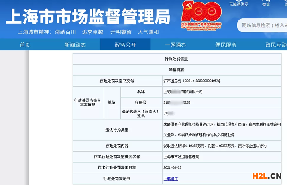Open the 新闻动态 navigation tab

pyautogui.click(x=75, y=45)
